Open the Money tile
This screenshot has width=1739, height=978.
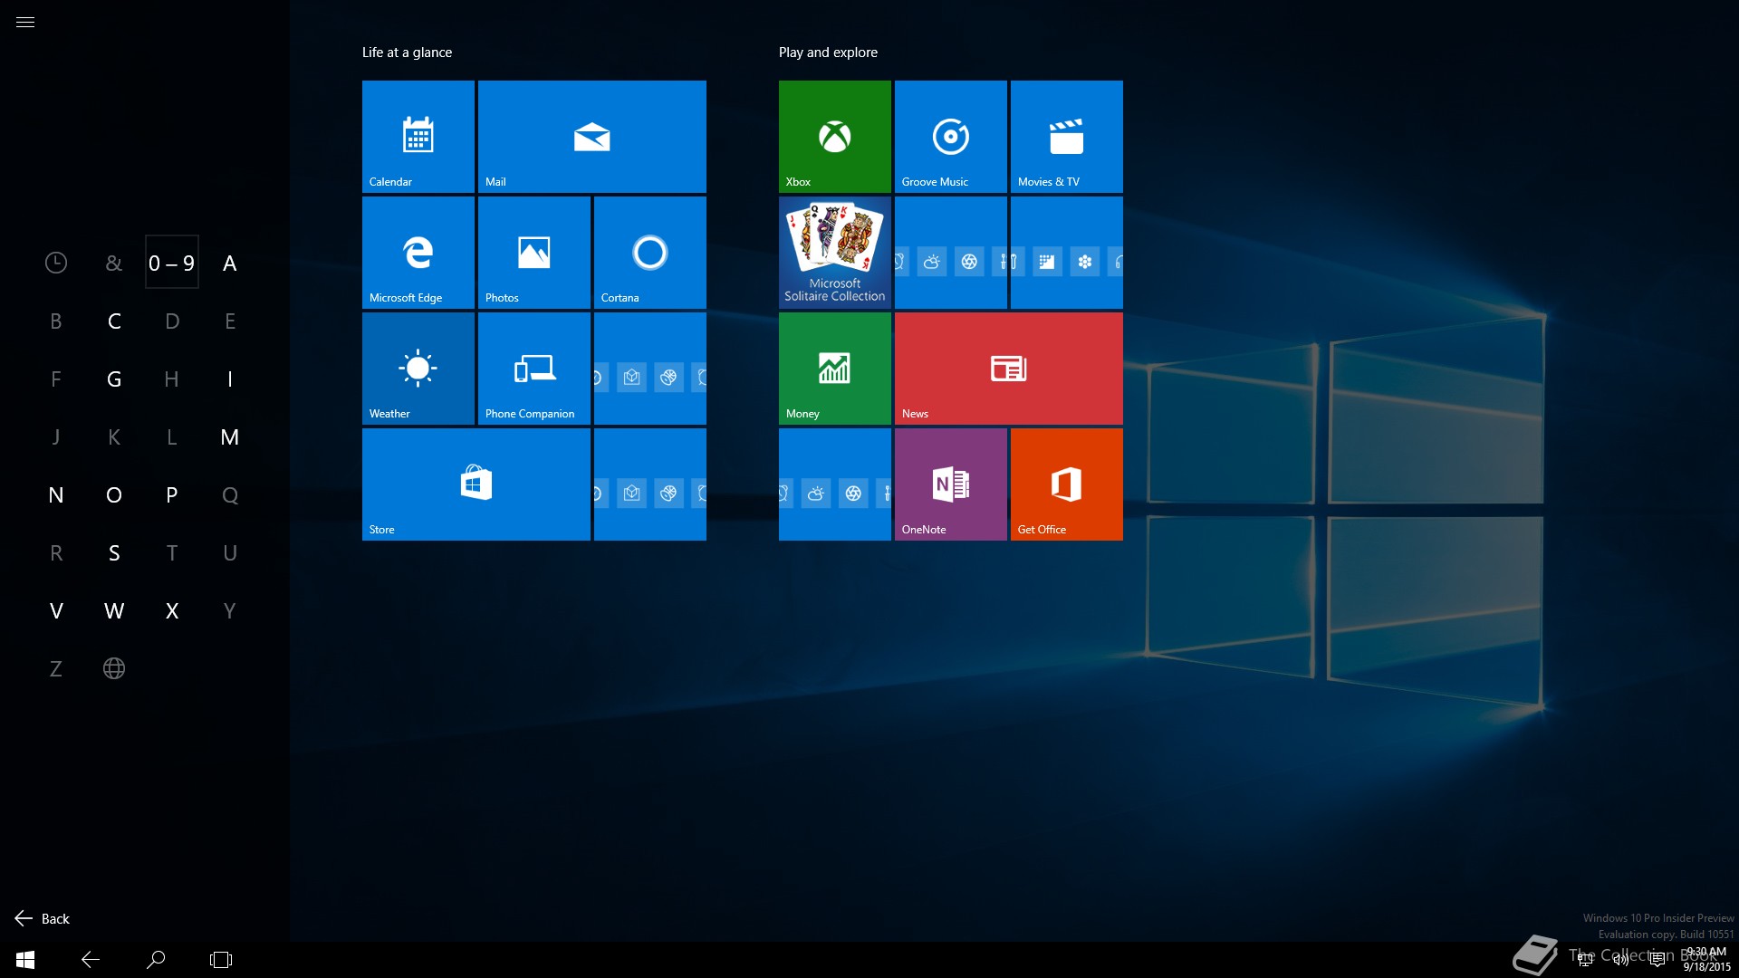coord(835,369)
